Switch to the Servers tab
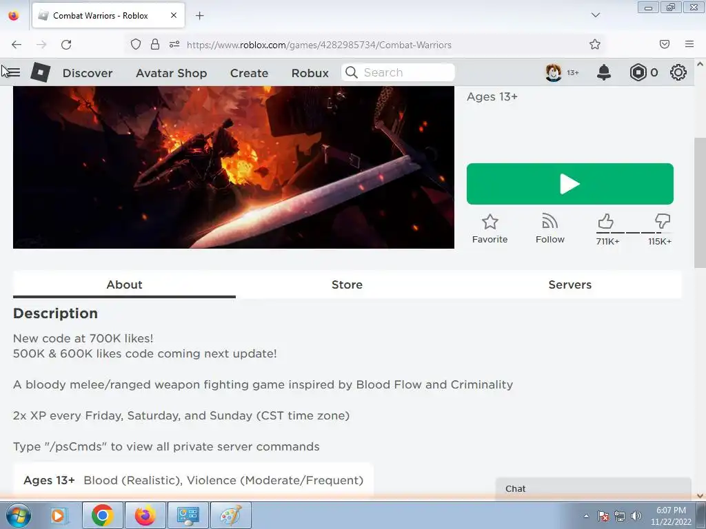706x529 pixels. tap(569, 284)
